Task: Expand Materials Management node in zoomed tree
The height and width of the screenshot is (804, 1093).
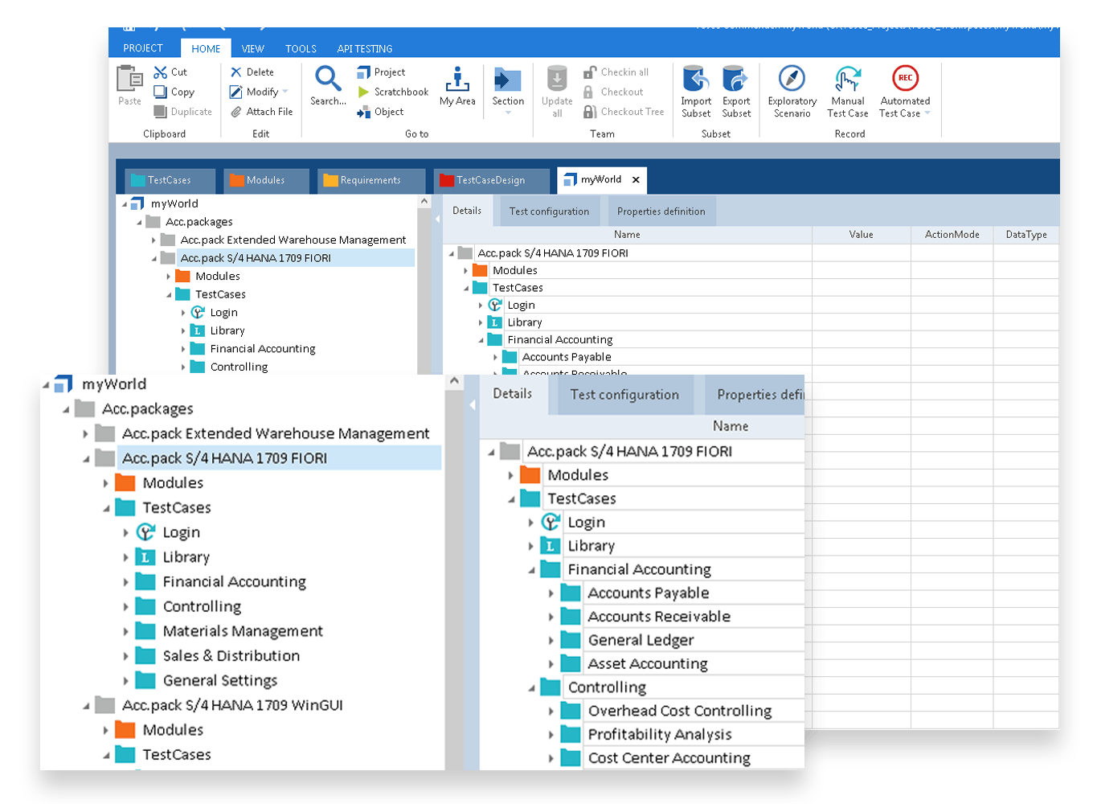Action: [125, 632]
